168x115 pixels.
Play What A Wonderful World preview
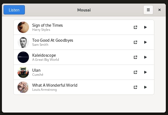pyautogui.click(x=145, y=87)
